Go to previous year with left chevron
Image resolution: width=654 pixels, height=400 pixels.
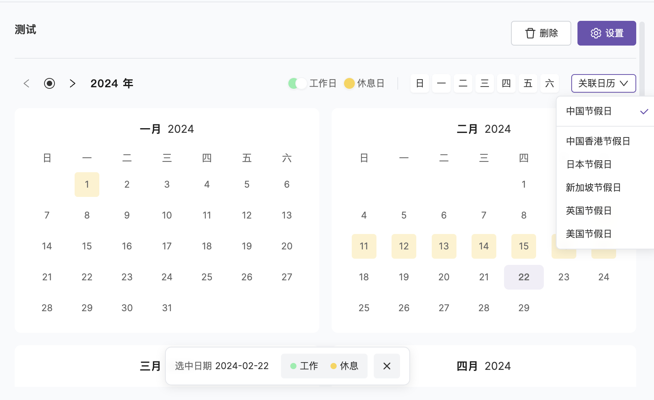26,83
